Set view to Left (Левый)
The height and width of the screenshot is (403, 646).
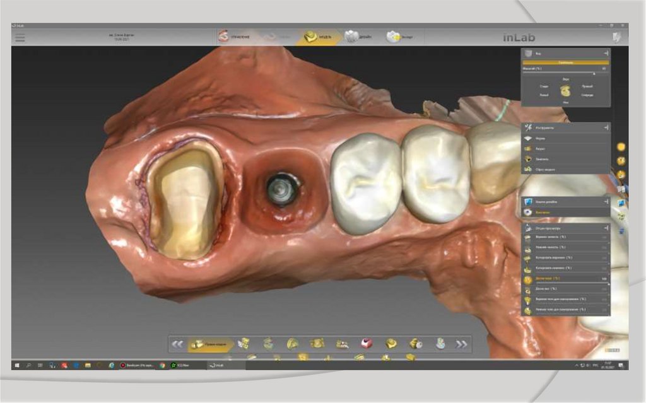544,95
